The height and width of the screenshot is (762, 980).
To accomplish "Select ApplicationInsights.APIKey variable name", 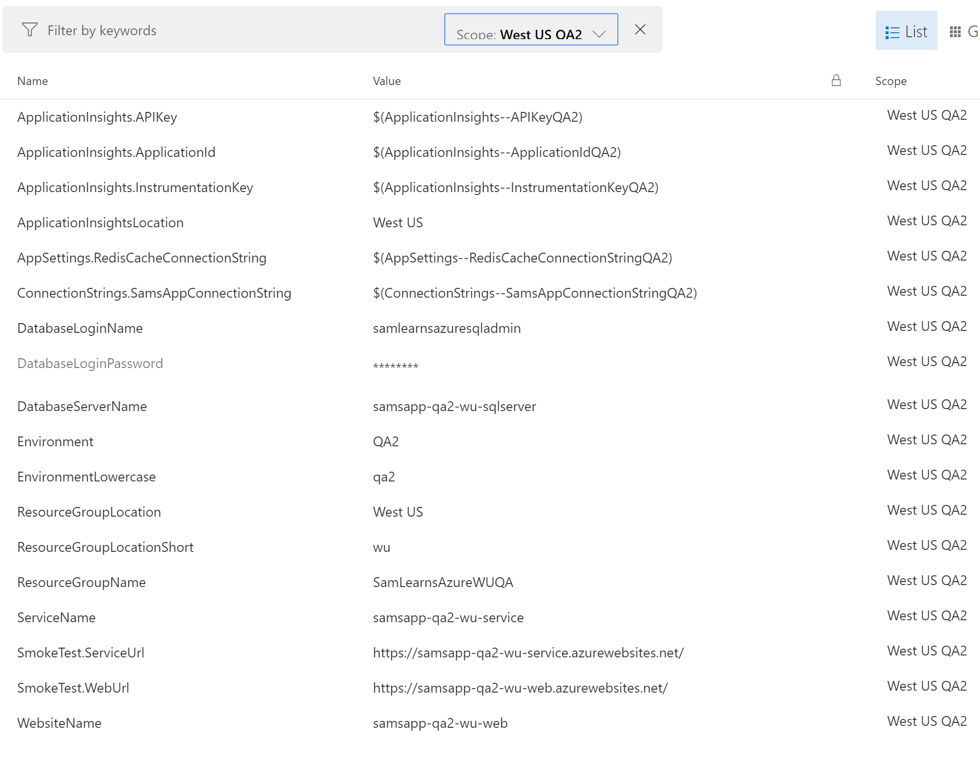I will tap(97, 117).
